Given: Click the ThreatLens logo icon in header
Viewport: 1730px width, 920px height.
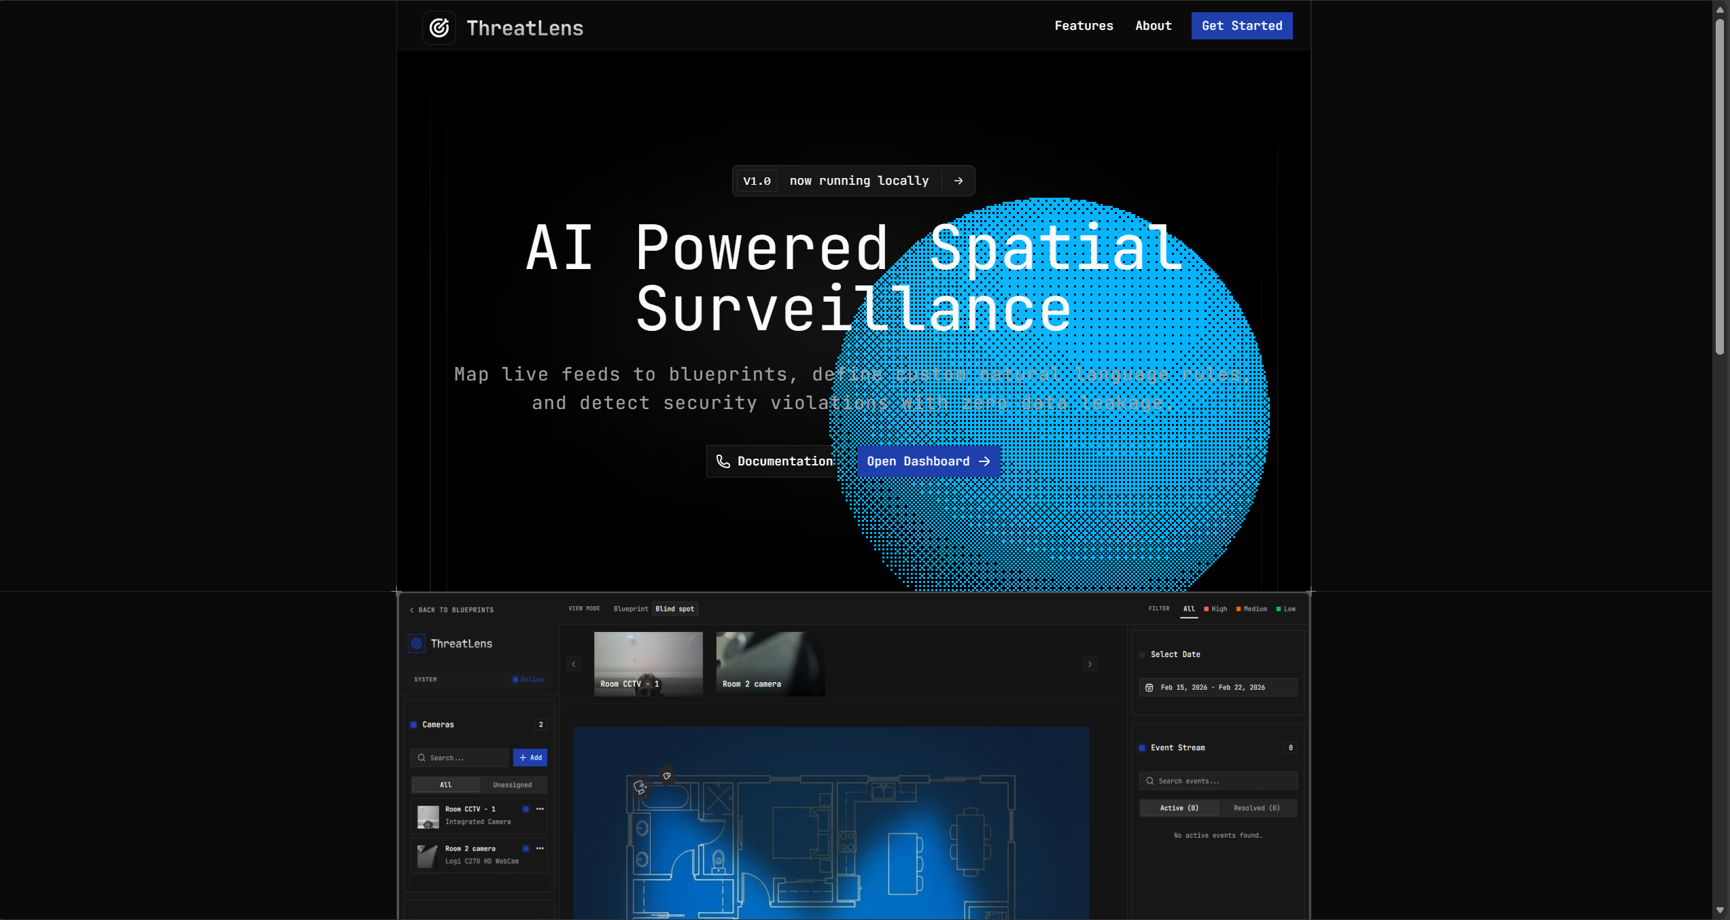Looking at the screenshot, I should 439,28.
